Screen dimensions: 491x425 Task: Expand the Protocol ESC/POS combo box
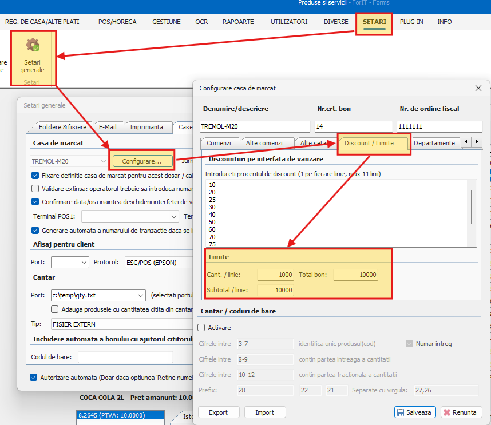pyautogui.click(x=157, y=262)
